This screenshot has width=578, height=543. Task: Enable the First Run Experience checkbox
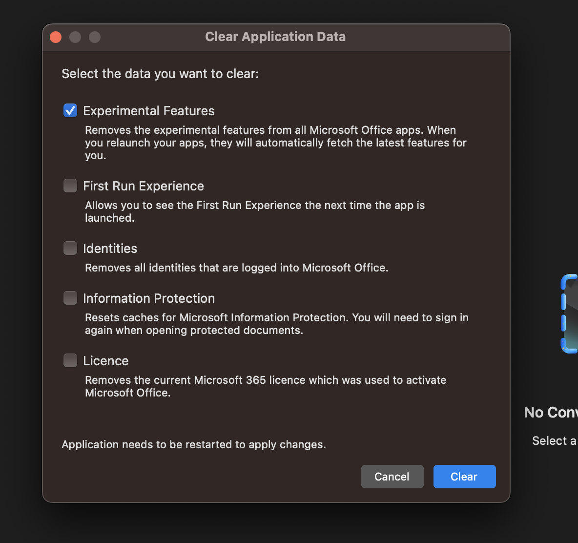tap(70, 186)
